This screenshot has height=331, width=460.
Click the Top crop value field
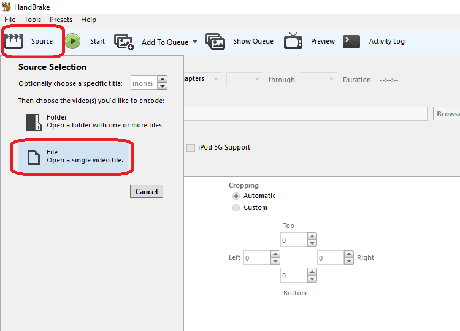point(294,240)
